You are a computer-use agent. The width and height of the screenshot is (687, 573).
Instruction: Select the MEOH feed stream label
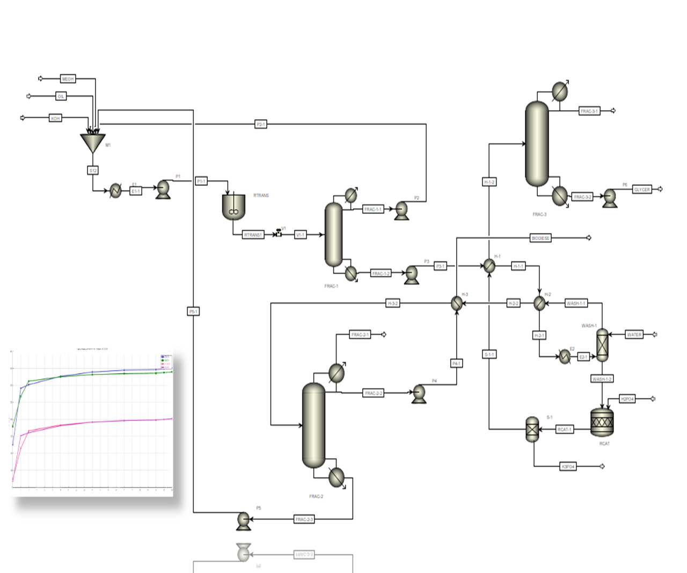click(68, 79)
